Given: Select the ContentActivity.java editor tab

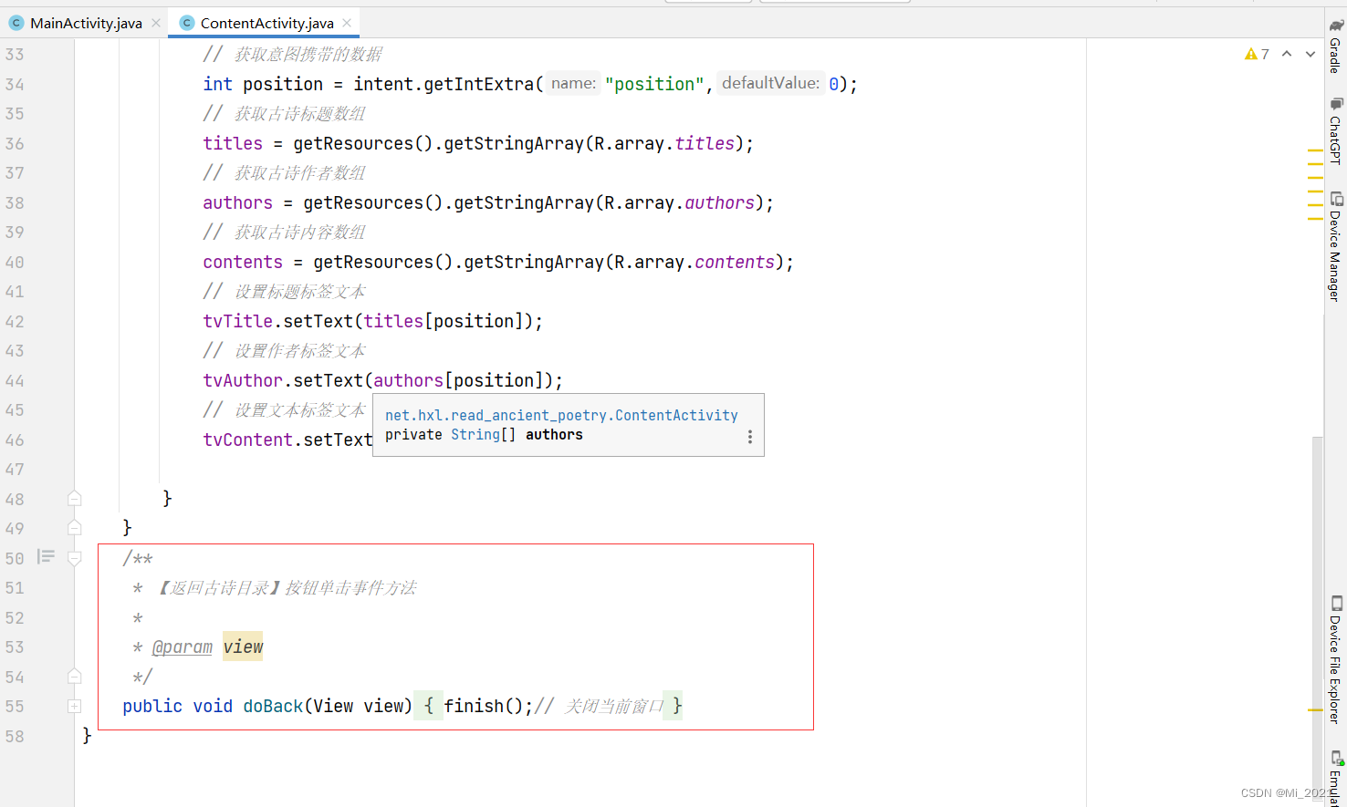Looking at the screenshot, I should click(x=266, y=23).
